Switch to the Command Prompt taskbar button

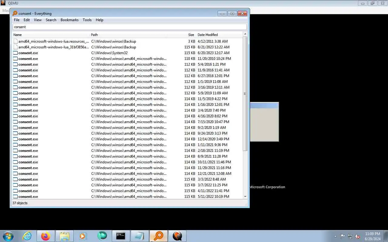121,236
